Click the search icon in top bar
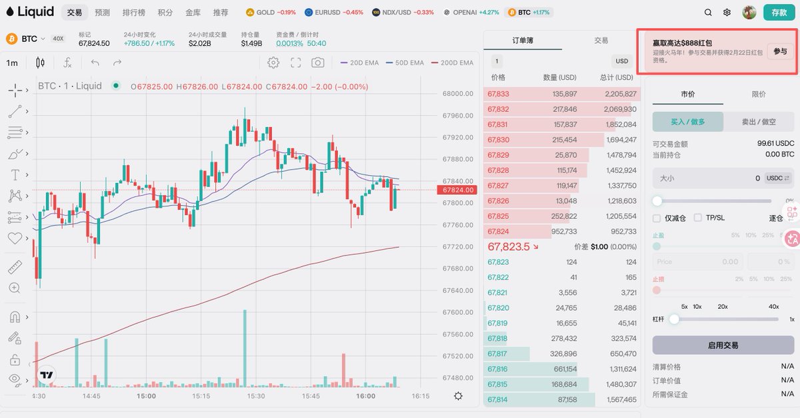800x418 pixels. 707,11
